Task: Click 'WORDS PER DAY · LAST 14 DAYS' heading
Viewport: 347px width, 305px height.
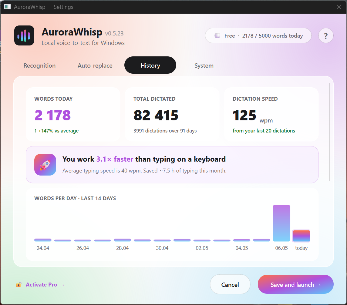Action: coord(75,198)
